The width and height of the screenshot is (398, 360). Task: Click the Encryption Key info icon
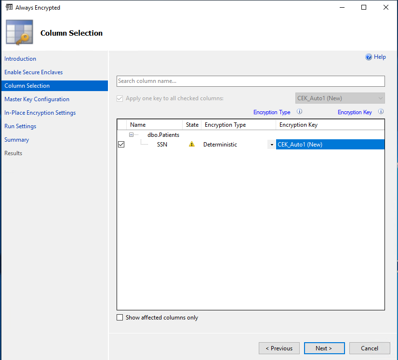(x=381, y=111)
